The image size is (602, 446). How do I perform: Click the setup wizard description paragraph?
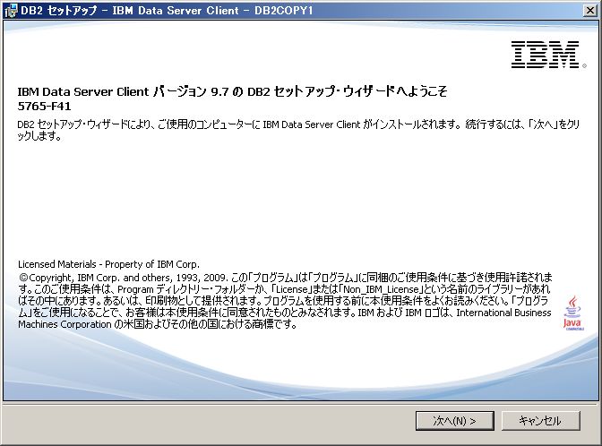(298, 130)
